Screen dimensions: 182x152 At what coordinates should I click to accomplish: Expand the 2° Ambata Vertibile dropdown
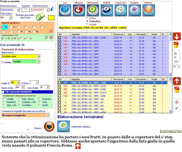tap(38, 62)
